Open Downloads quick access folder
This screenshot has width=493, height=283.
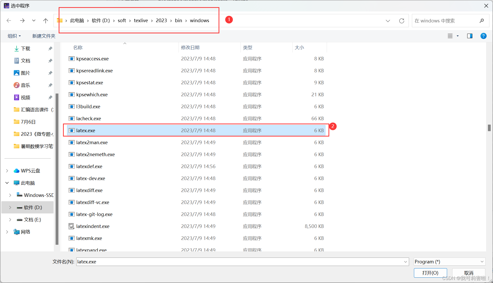coord(25,48)
